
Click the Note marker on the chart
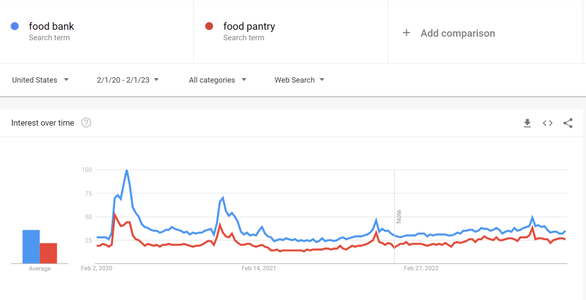point(399,217)
